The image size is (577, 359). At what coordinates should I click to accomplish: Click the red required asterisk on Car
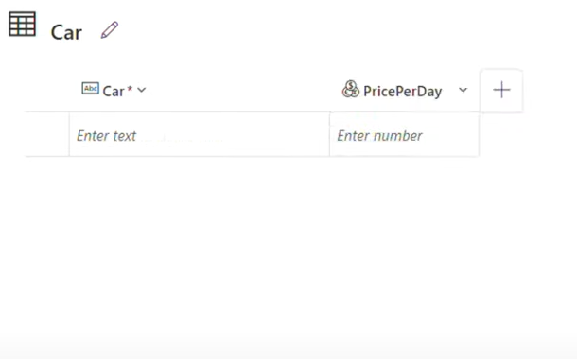[x=130, y=89]
